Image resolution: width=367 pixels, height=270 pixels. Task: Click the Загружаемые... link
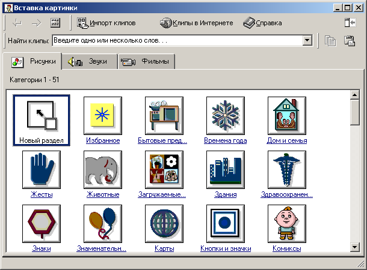tap(162, 194)
